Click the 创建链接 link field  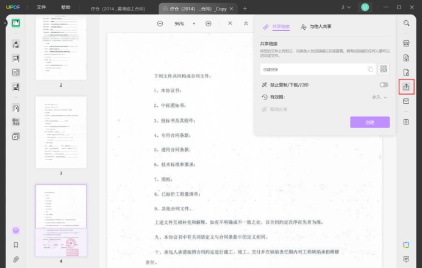pos(318,69)
